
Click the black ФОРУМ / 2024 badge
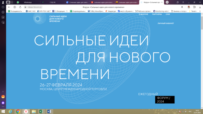point(165,100)
